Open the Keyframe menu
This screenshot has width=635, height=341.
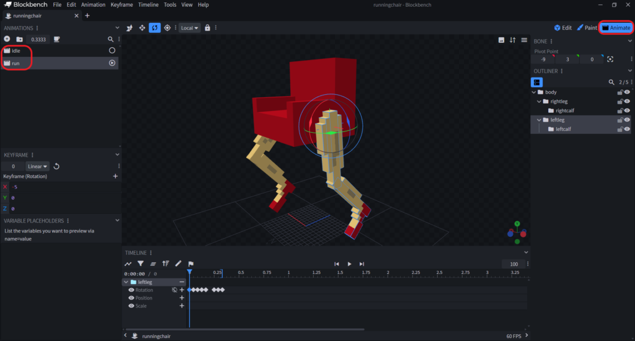[120, 5]
